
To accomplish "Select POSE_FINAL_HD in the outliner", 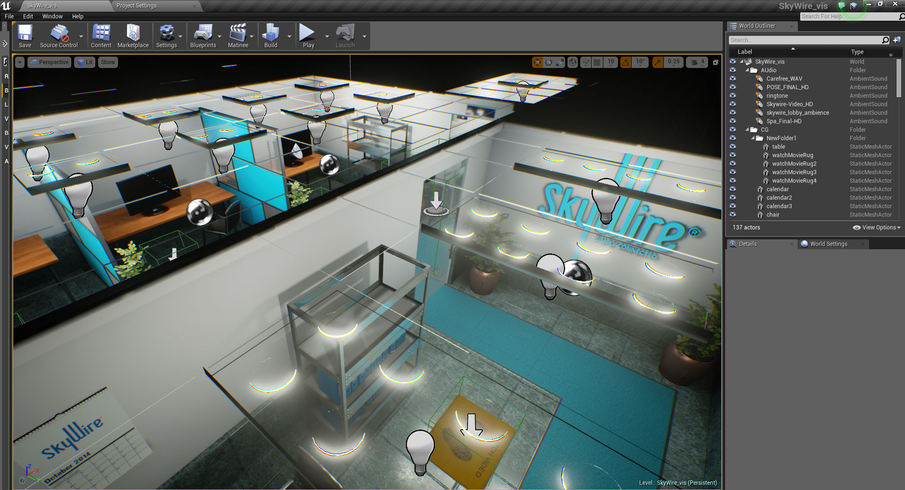I will (x=787, y=87).
